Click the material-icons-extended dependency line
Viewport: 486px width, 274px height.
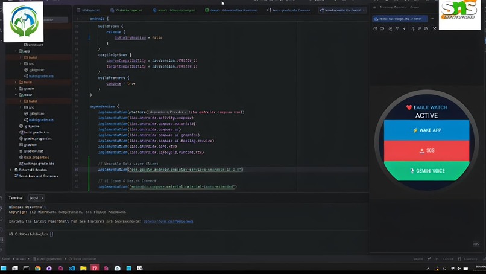pos(168,187)
